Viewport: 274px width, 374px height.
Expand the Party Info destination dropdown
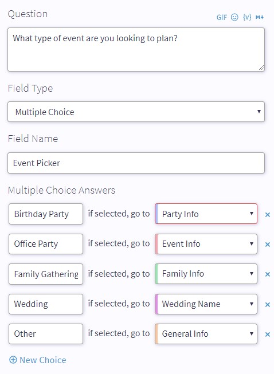tap(206, 214)
